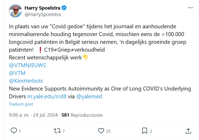The width and height of the screenshot is (199, 140).
Task: Click 'Traducir post' to translate
Action: click(21, 104)
